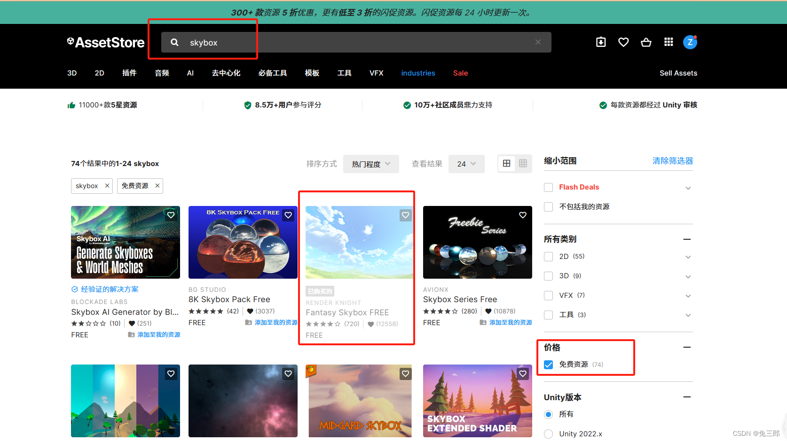Open the 2D navigation menu

click(100, 73)
